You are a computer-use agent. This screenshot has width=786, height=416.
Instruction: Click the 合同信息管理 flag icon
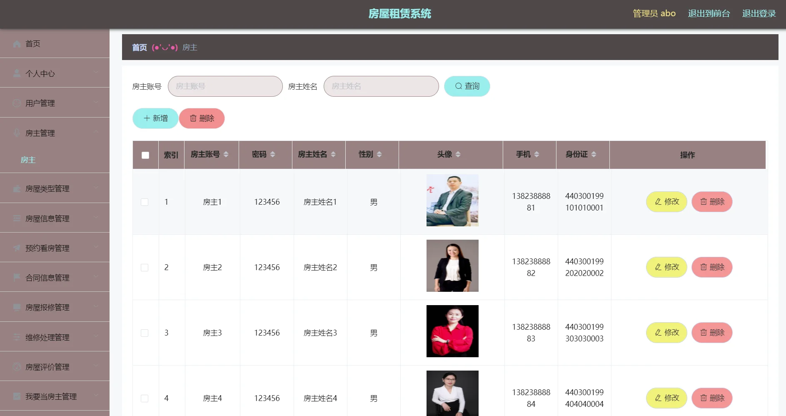(x=17, y=278)
